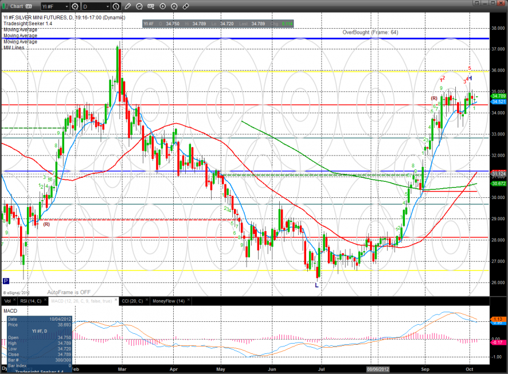508x374 pixels.
Task: Click the link/pin toolbar icon
Action: pyautogui.click(x=186, y=7)
